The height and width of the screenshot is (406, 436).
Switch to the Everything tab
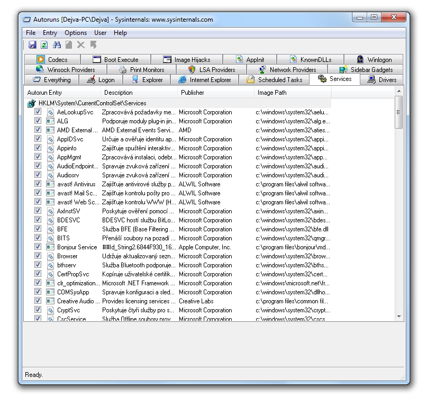pos(52,80)
